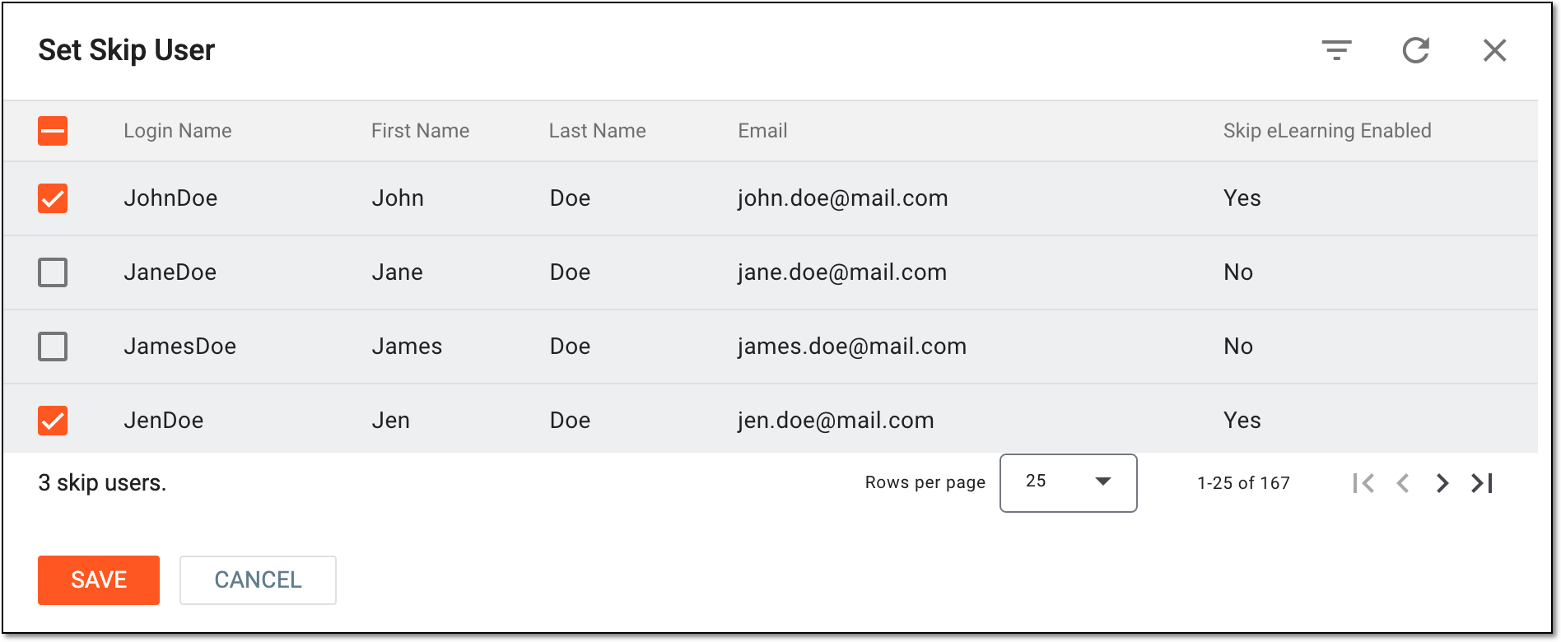This screenshot has width=1561, height=642.
Task: Uncheck the JenDoe row checkbox
Action: point(53,421)
